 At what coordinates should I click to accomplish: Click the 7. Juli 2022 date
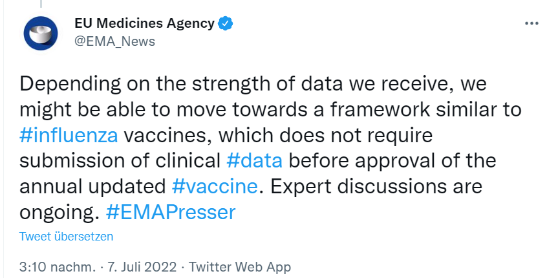click(x=142, y=267)
